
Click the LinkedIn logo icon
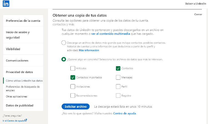[x=6, y=4]
